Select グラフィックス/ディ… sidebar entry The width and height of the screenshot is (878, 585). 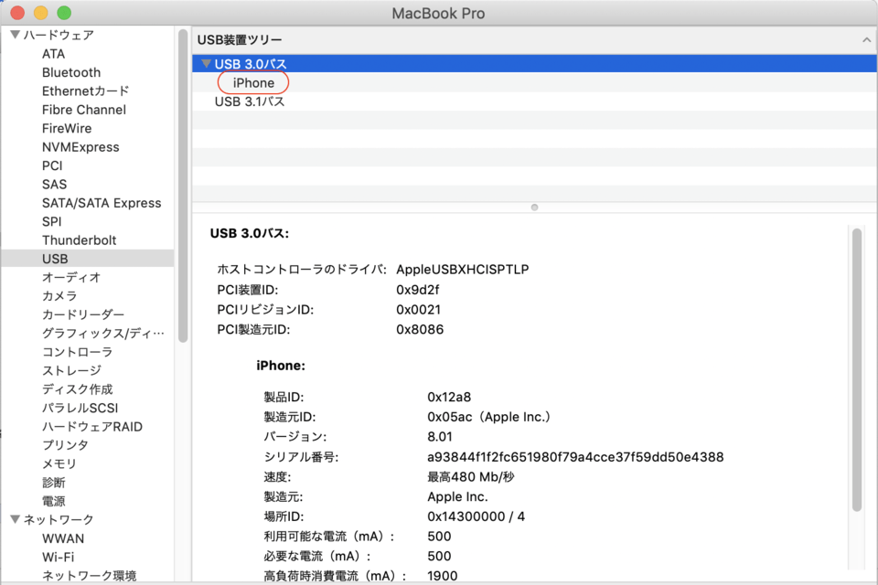tap(103, 333)
